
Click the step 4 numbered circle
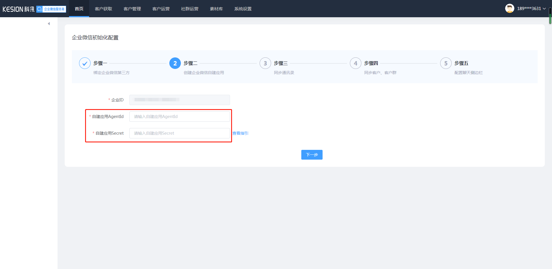coord(356,63)
